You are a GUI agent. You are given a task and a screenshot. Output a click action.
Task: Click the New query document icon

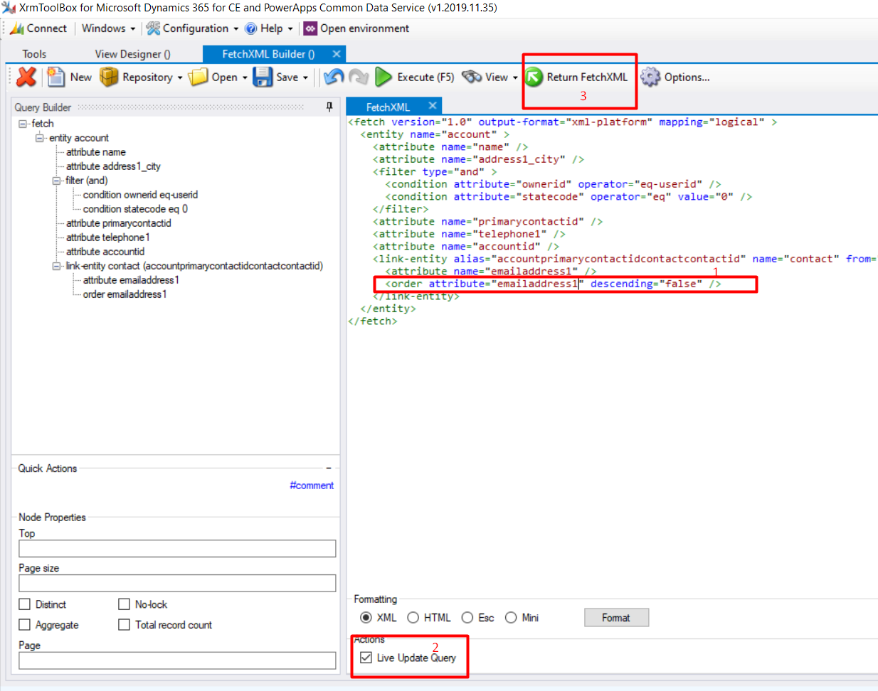coord(55,77)
